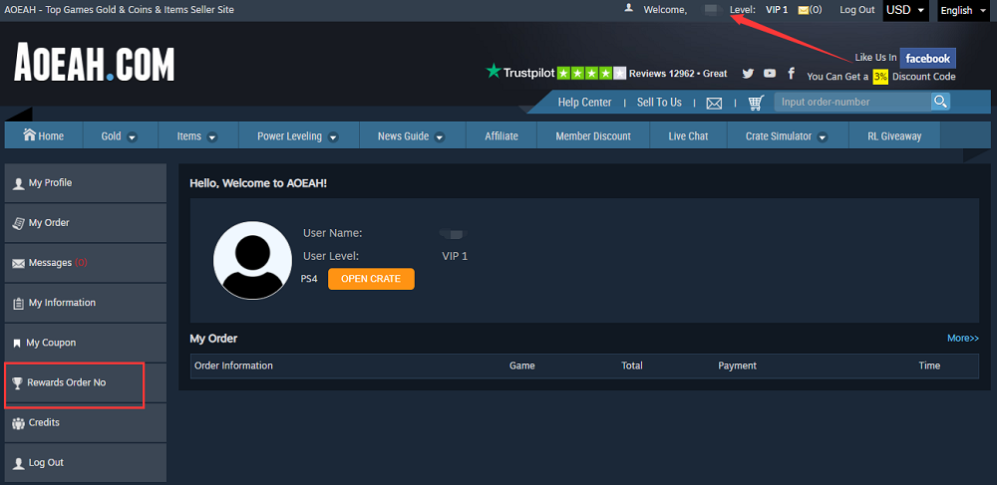Open the RL Giveaway menu item

pos(894,135)
